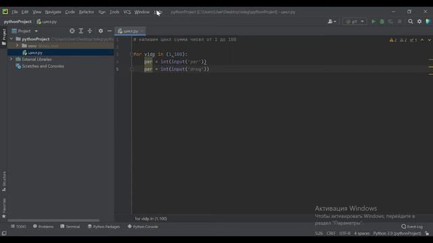Open the Terminal tool window
The image size is (433, 243).
pos(70,227)
